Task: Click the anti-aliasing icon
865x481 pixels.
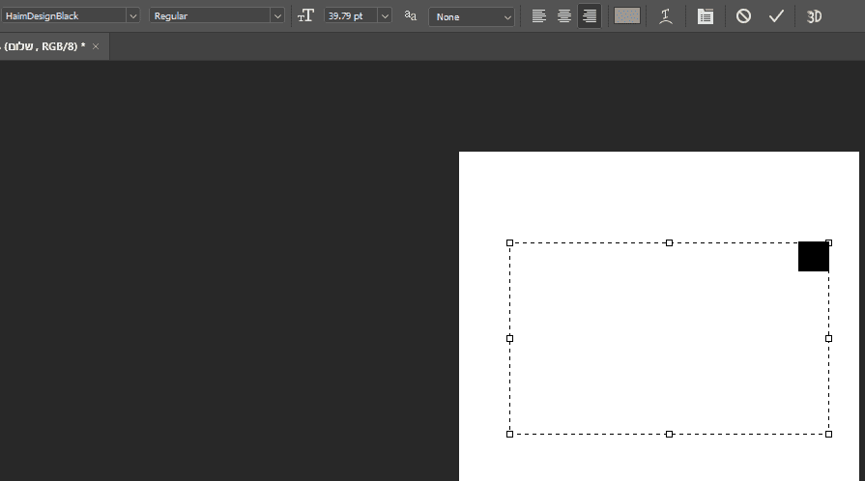Action: coord(410,16)
